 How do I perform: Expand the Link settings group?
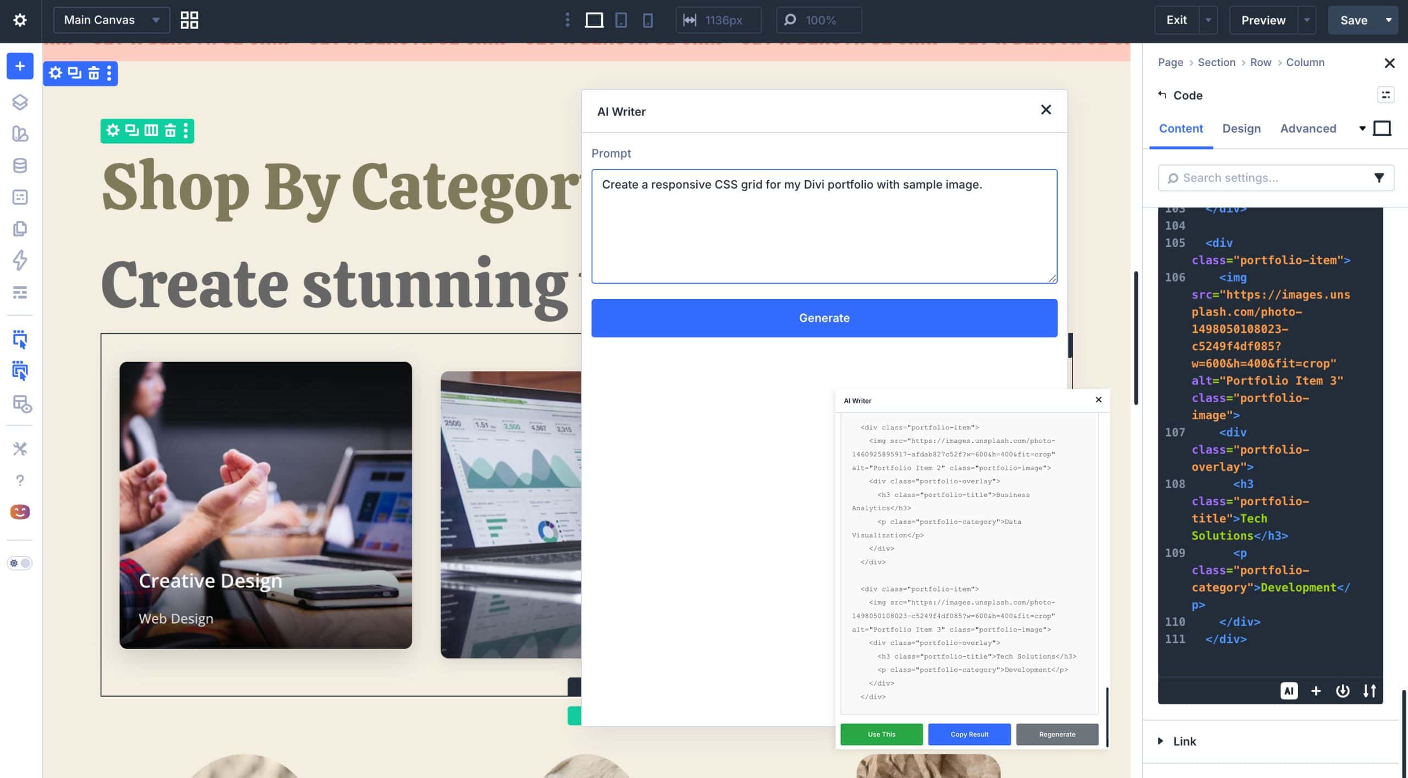pyautogui.click(x=1184, y=741)
